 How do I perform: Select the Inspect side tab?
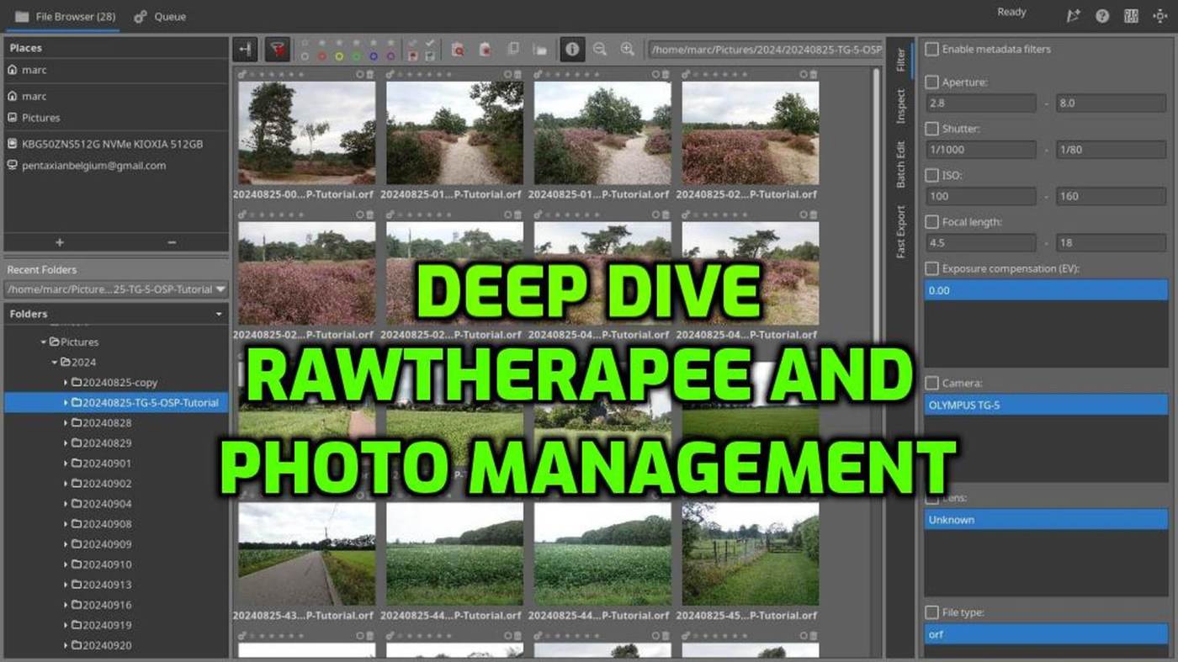(900, 106)
